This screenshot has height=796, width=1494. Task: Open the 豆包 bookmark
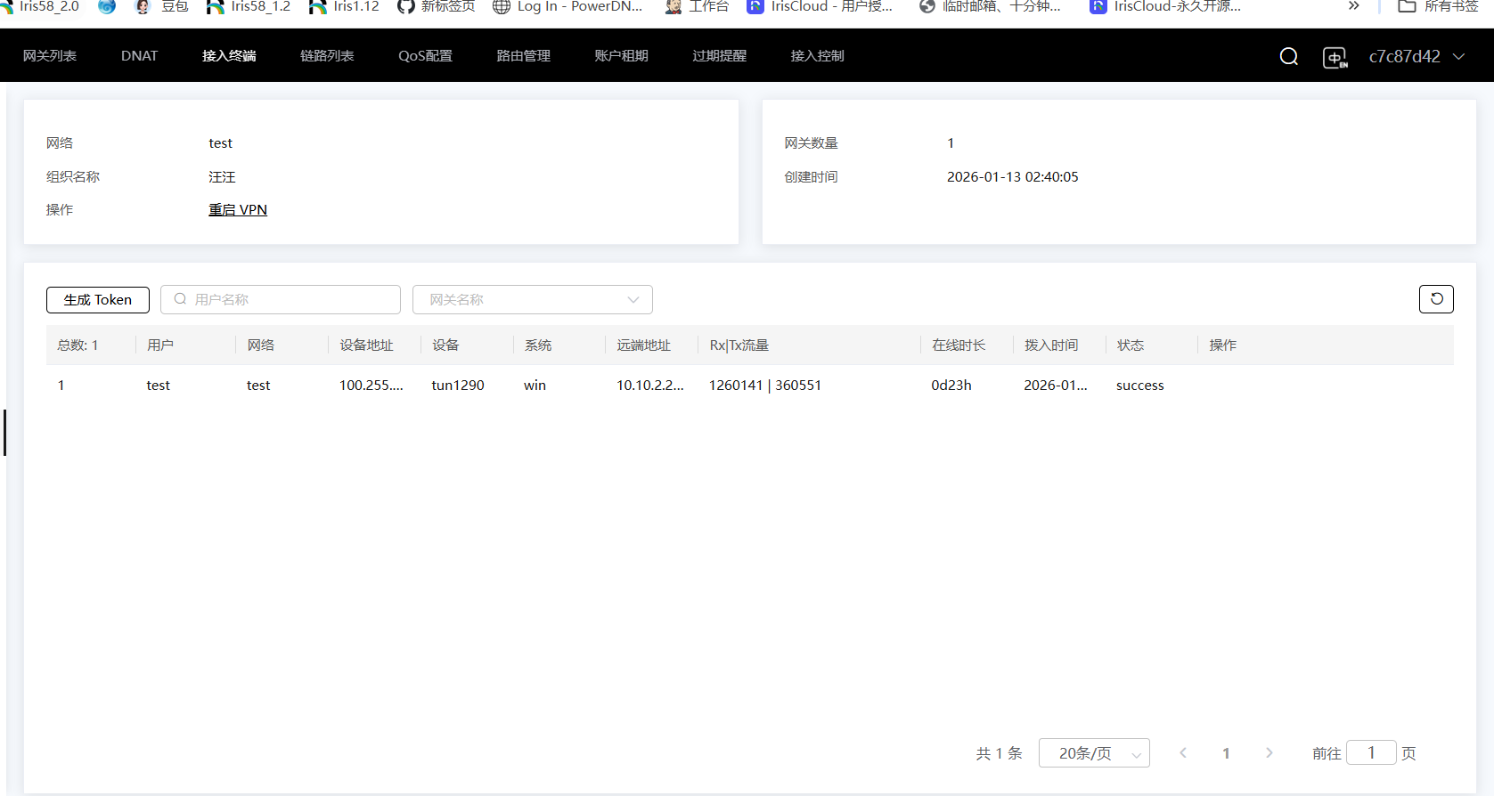click(x=162, y=6)
